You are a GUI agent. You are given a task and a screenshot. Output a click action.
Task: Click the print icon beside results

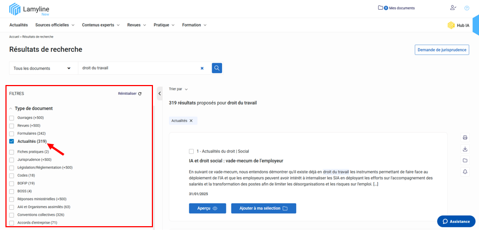click(x=465, y=137)
